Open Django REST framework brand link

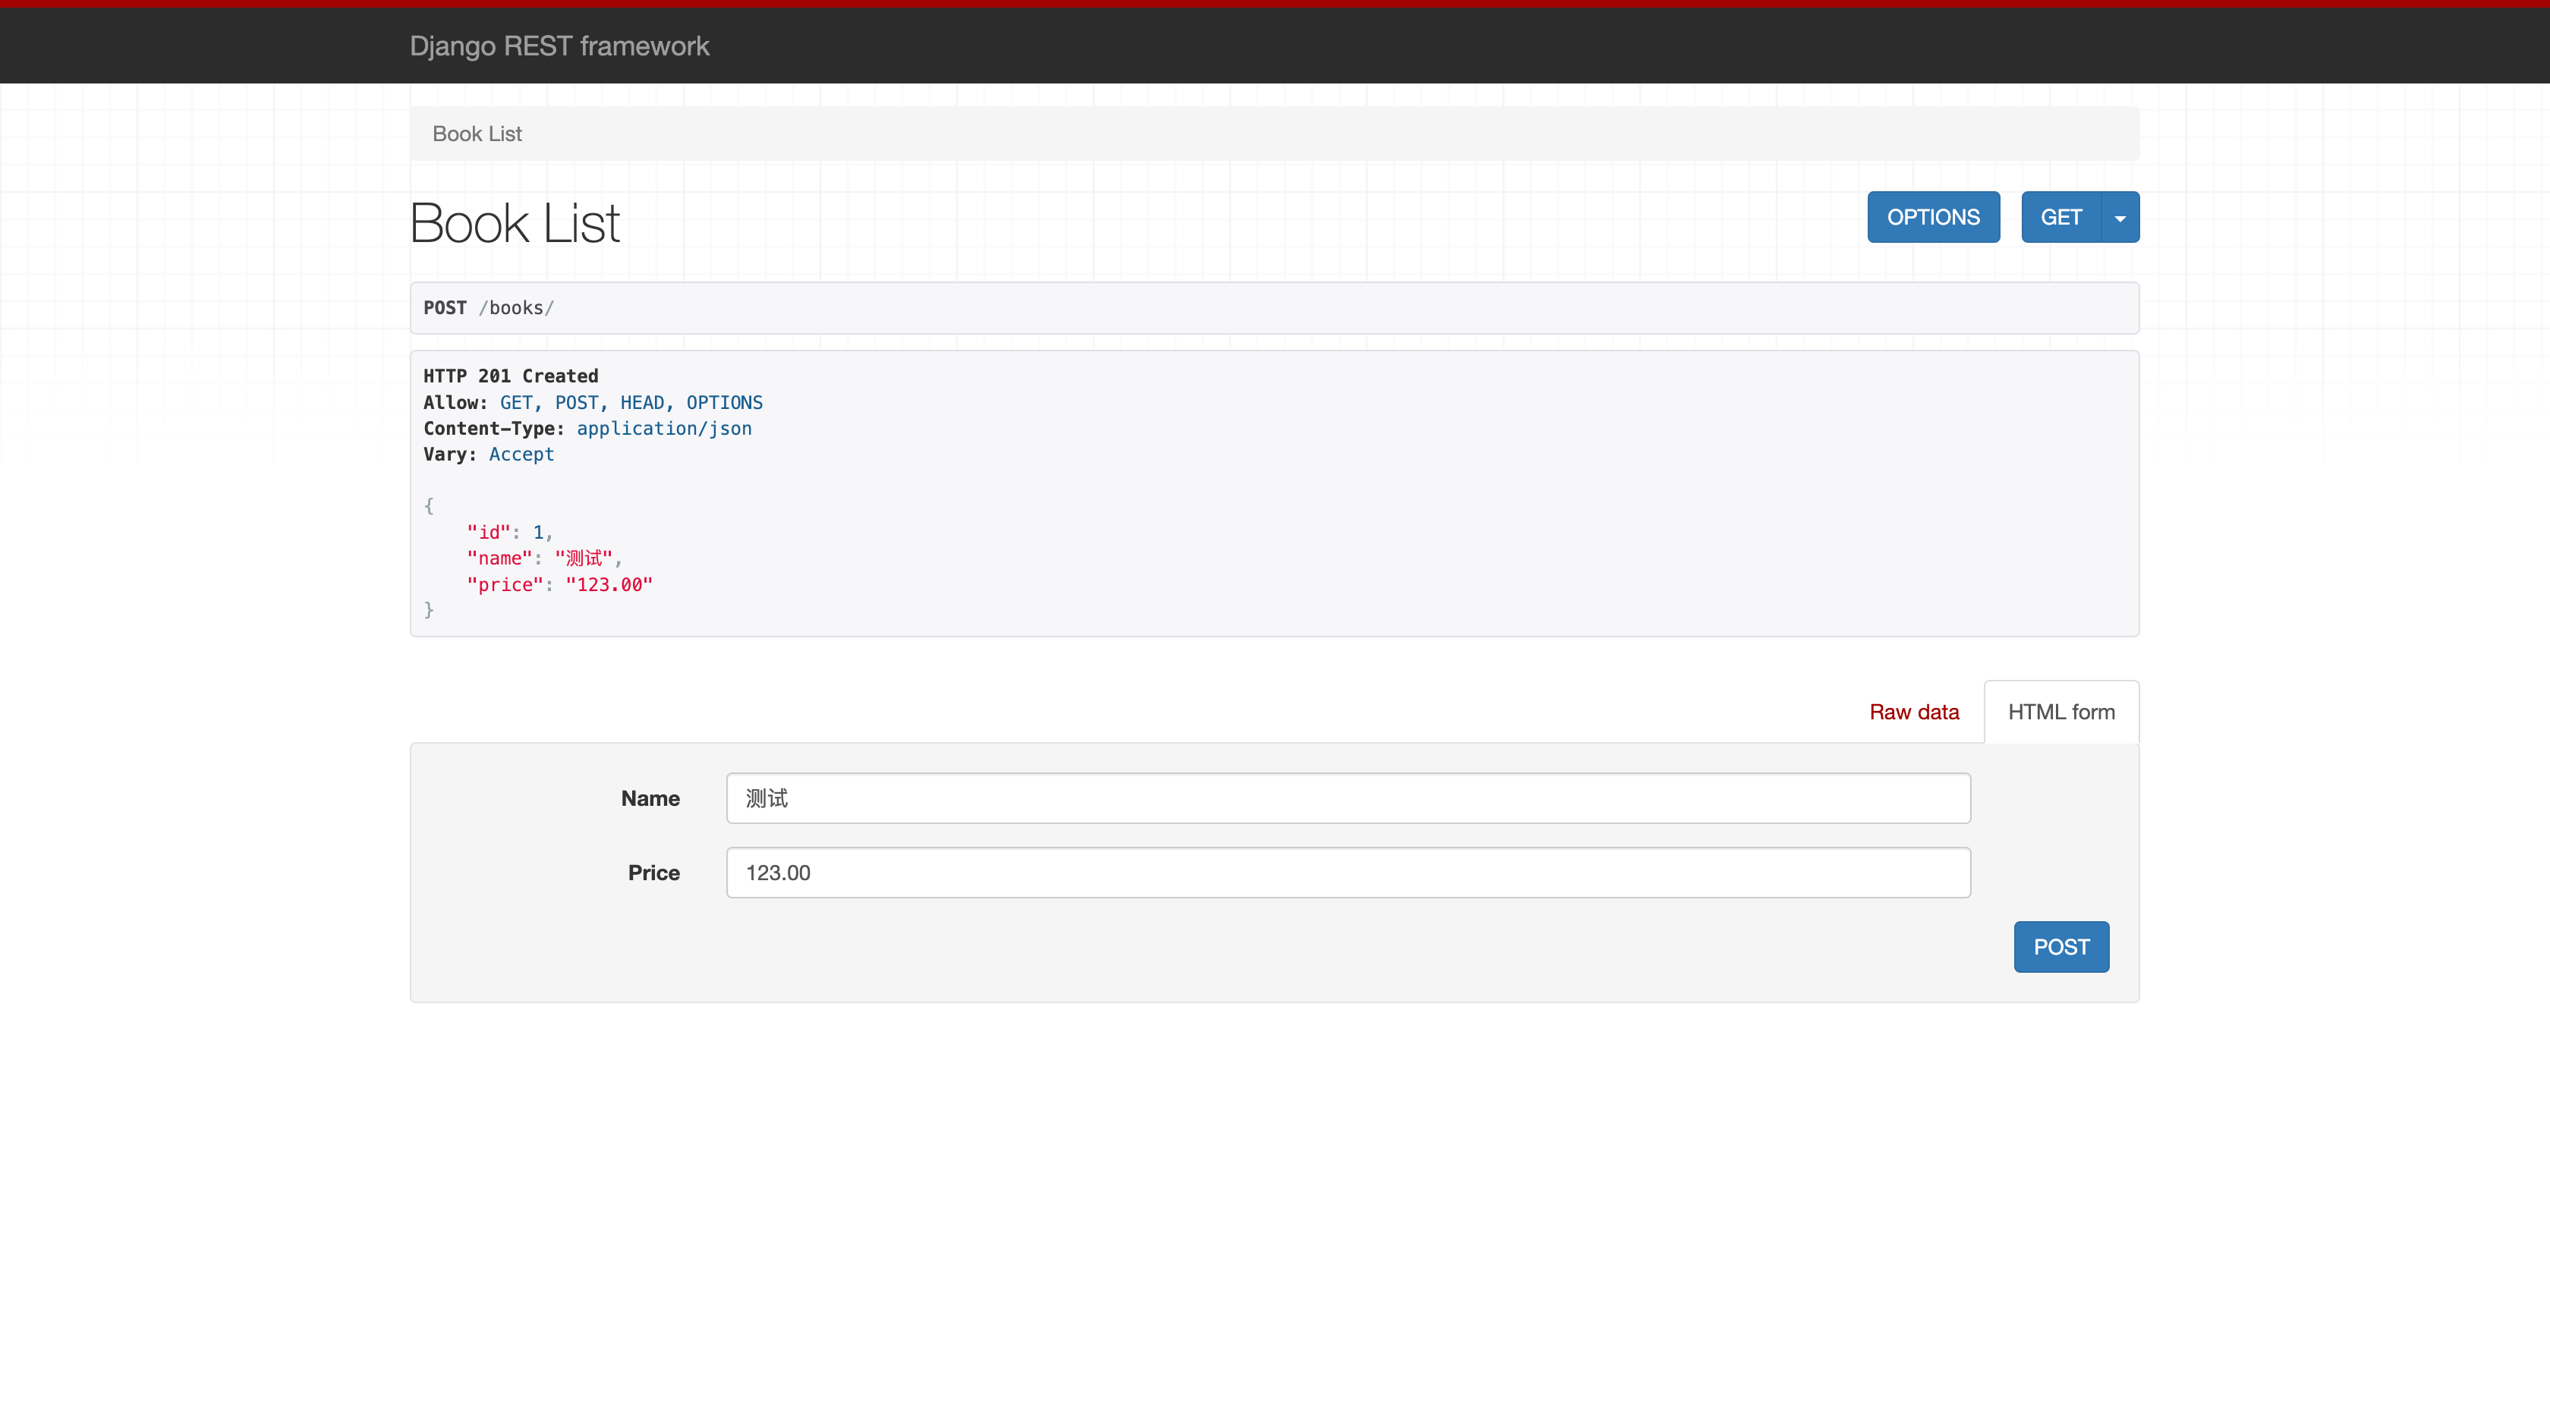[559, 46]
